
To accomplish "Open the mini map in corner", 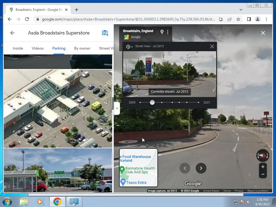I will 139,168.
